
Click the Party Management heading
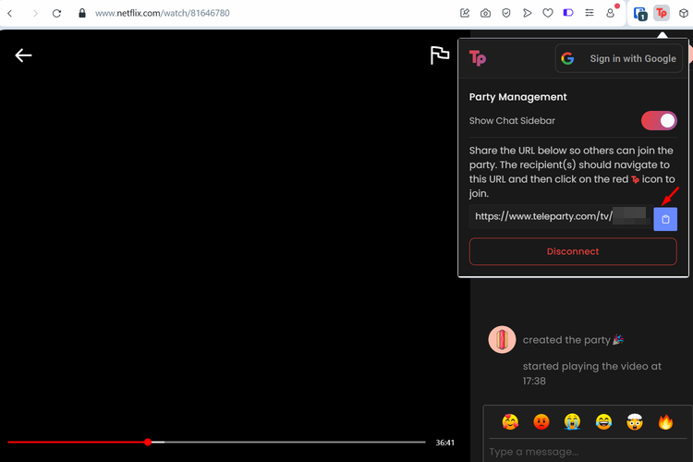coord(517,97)
